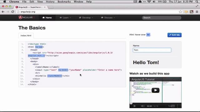Viewport: 200px width, 112px height.
Task: Click highlighted {{yourName}} in code
Action: click(x=55, y=76)
